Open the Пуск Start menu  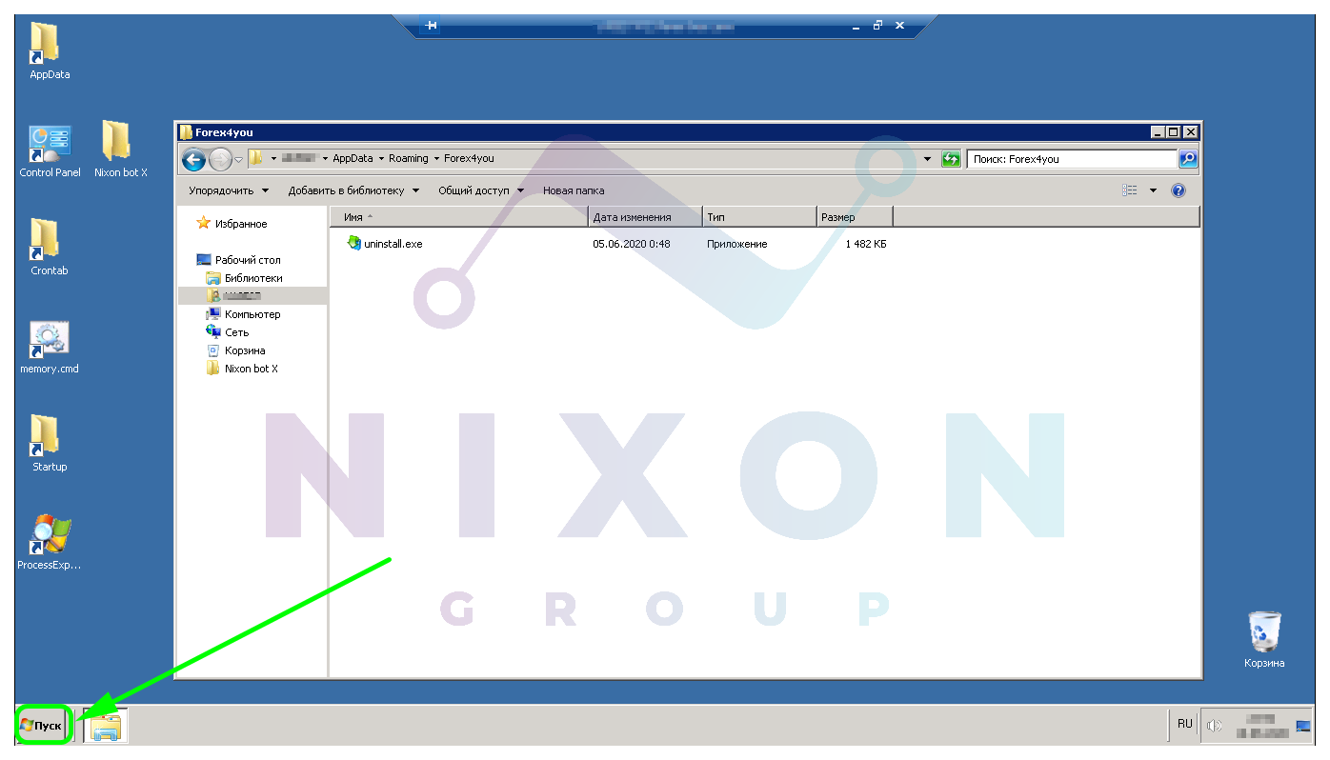coord(43,726)
